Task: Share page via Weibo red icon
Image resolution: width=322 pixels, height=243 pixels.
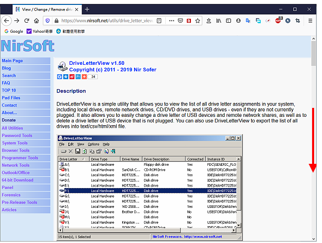Action: pyautogui.click(x=72, y=77)
